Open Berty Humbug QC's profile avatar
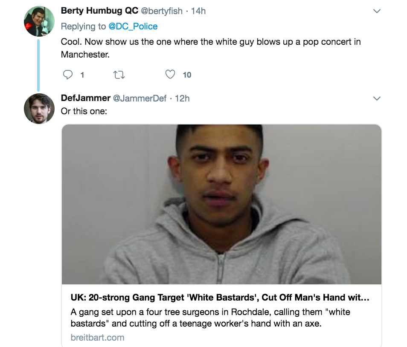Image resolution: width=407 pixels, height=347 pixels. [39, 21]
